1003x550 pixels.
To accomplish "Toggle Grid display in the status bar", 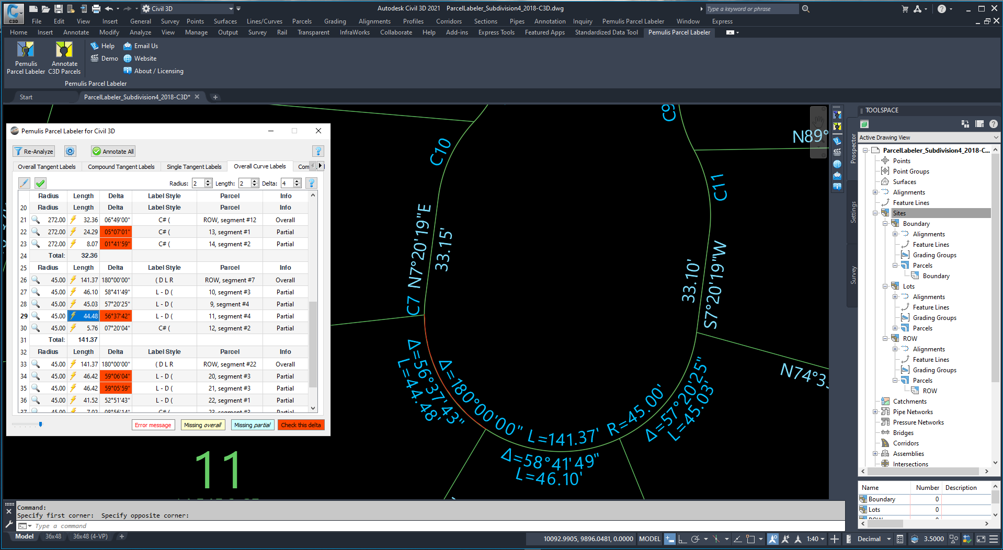I will pos(669,539).
